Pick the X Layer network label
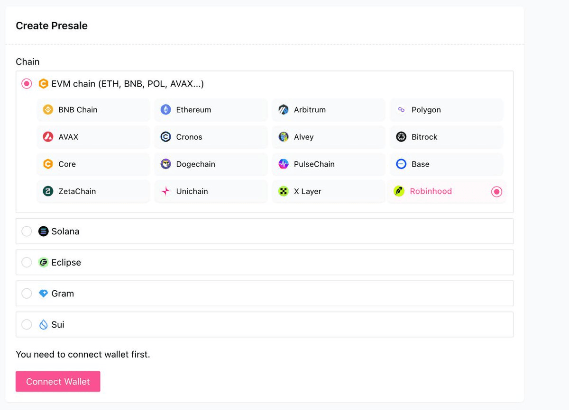Viewport: 569px width, 410px height. pyautogui.click(x=308, y=191)
